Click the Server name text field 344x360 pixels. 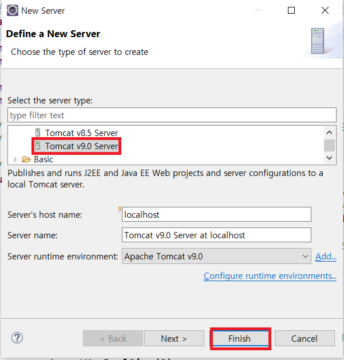coord(216,235)
